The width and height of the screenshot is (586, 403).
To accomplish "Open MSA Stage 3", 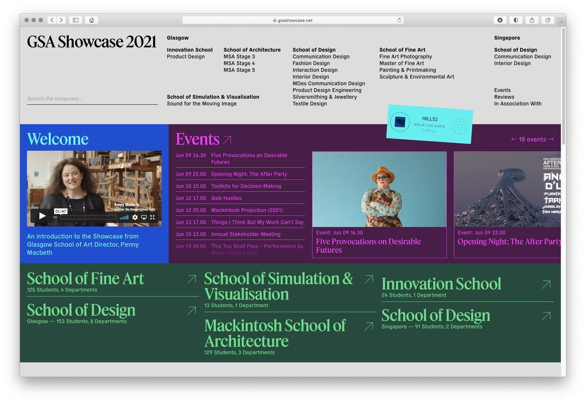I will (x=239, y=57).
